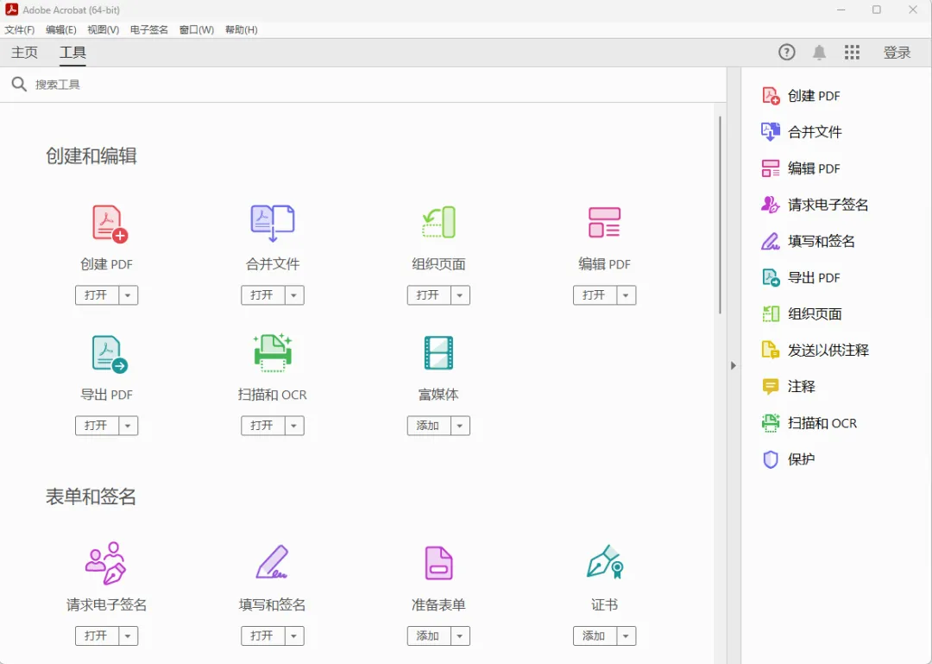Screen dimensions: 932x664
Task: Expand dropdown arrow beside 富媒体 添加 button
Action: [459, 426]
